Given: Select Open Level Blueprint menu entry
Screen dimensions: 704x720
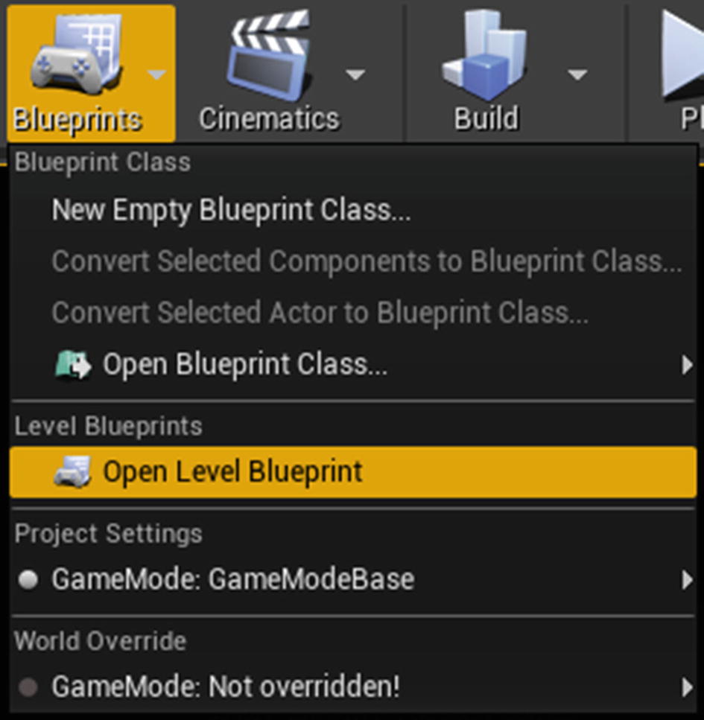Looking at the screenshot, I should (353, 472).
